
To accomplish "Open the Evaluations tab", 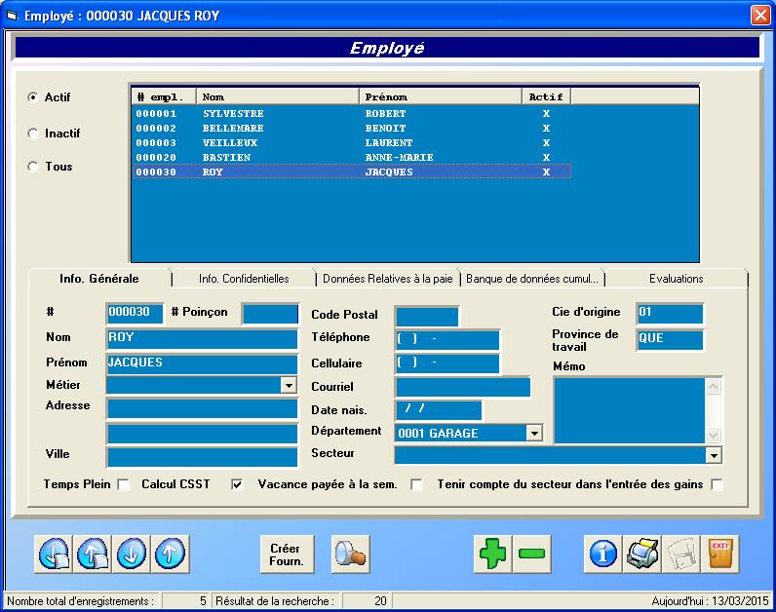I will (676, 279).
